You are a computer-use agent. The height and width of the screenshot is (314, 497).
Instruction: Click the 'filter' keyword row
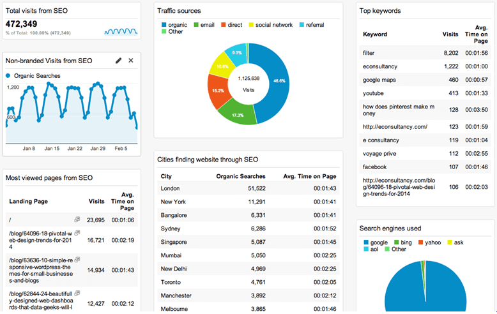coord(425,53)
